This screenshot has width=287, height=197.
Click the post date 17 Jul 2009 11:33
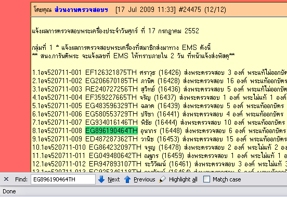point(146,9)
